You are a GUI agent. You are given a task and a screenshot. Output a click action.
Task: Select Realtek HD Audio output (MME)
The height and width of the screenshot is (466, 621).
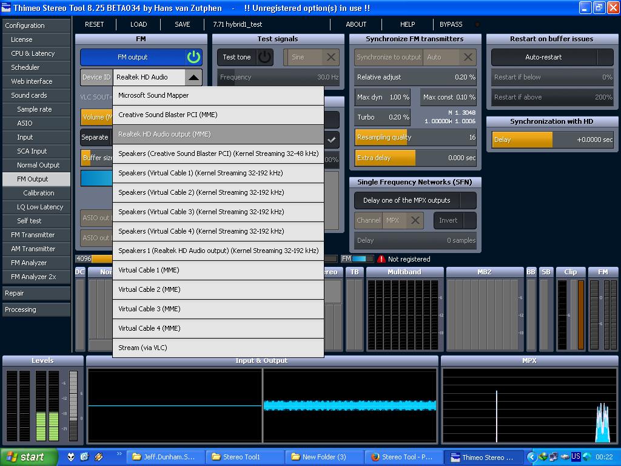[x=218, y=134]
